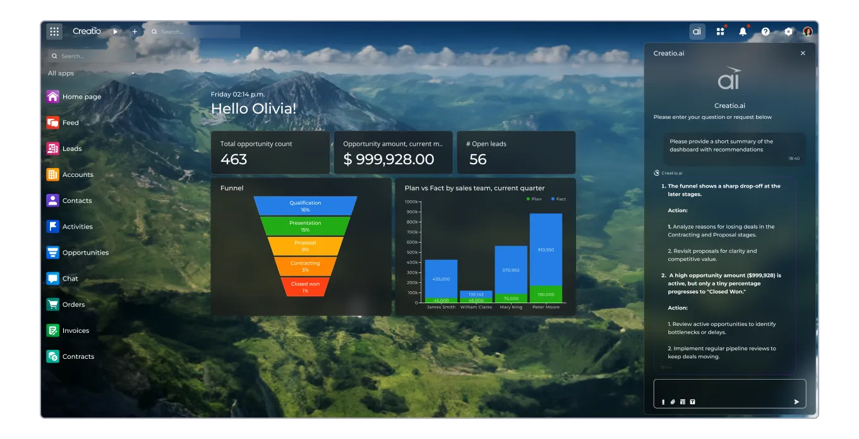Expand the All apps dropdown

(92, 73)
